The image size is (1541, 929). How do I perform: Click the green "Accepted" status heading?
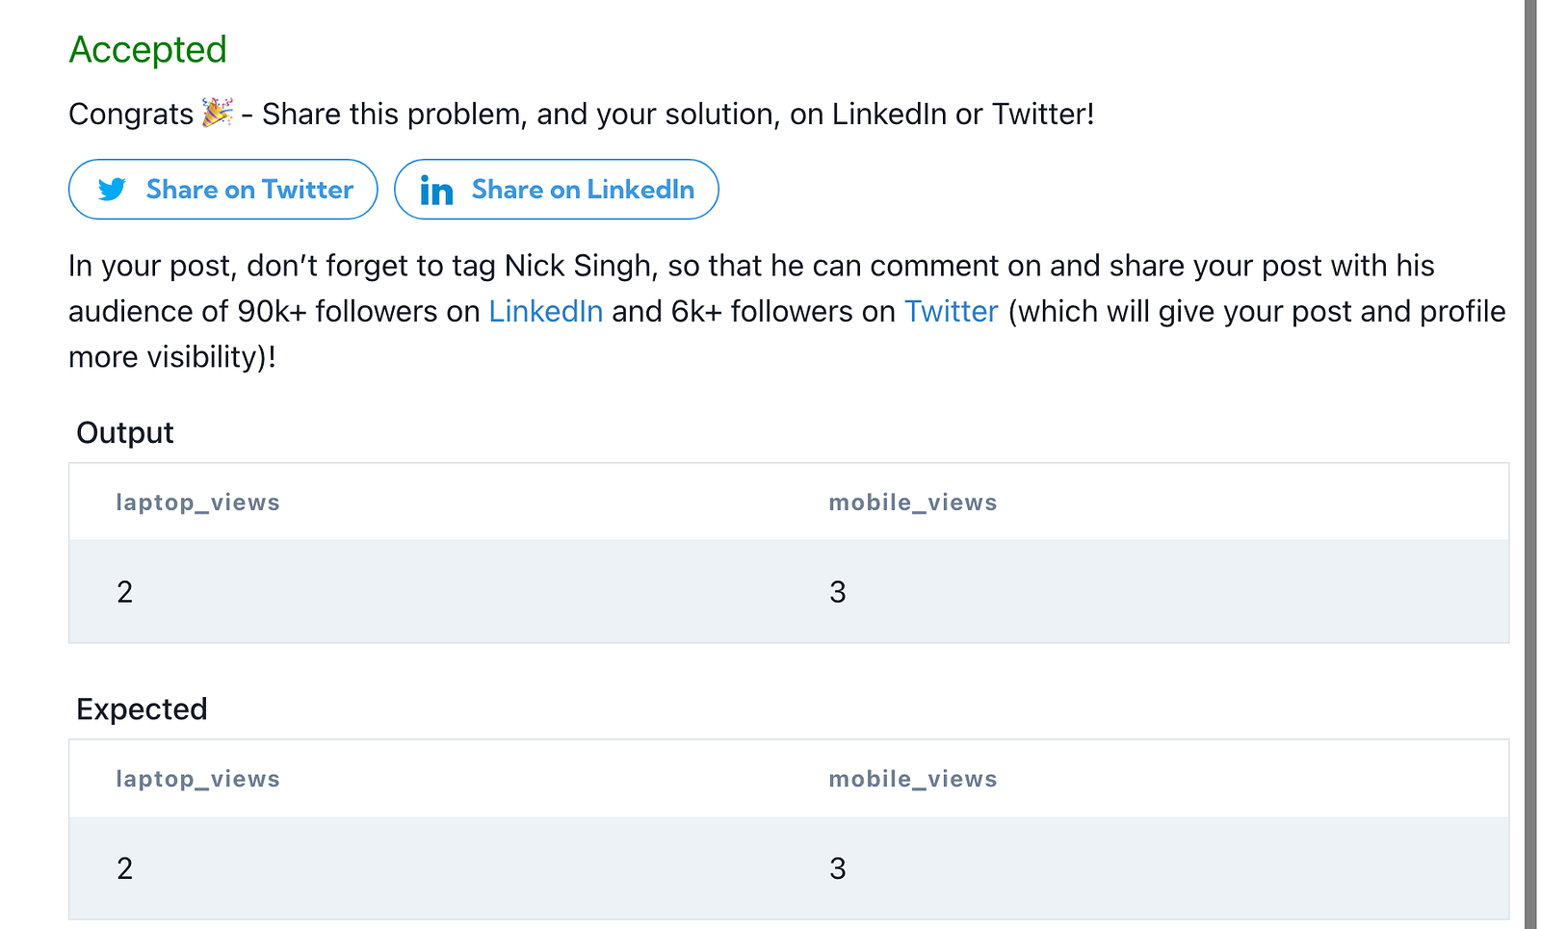pos(147,50)
